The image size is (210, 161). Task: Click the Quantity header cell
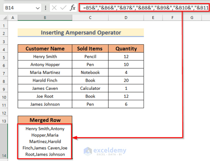click(x=126, y=48)
